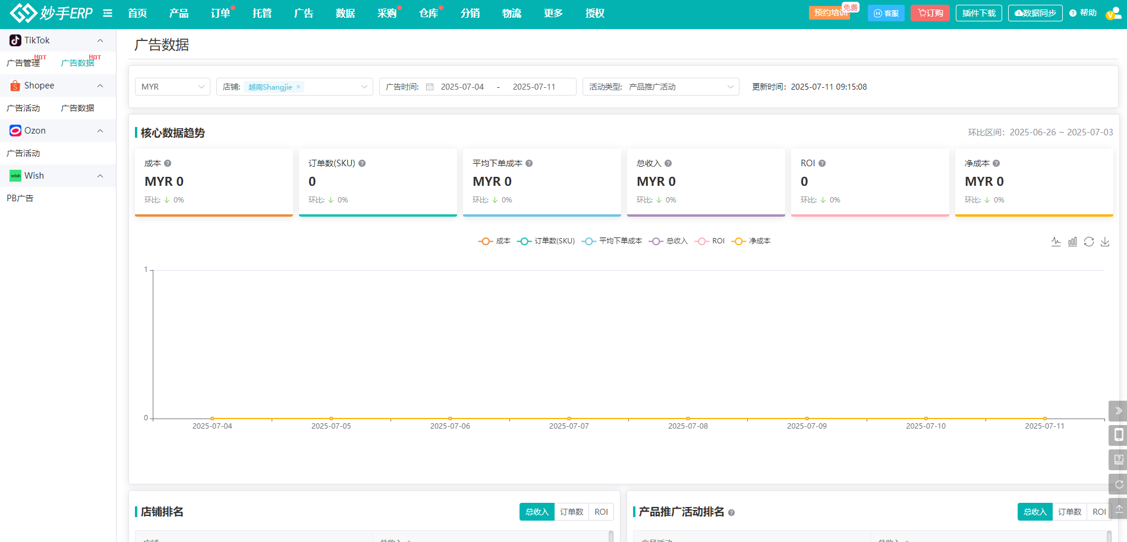Open Shopee 广告数据 page

78,108
